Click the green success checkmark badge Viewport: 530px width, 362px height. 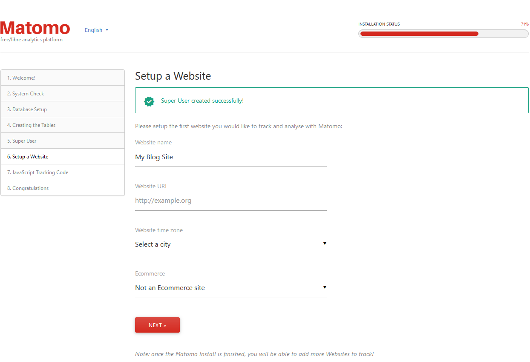149,101
